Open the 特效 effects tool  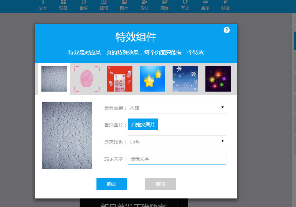tap(226, 6)
